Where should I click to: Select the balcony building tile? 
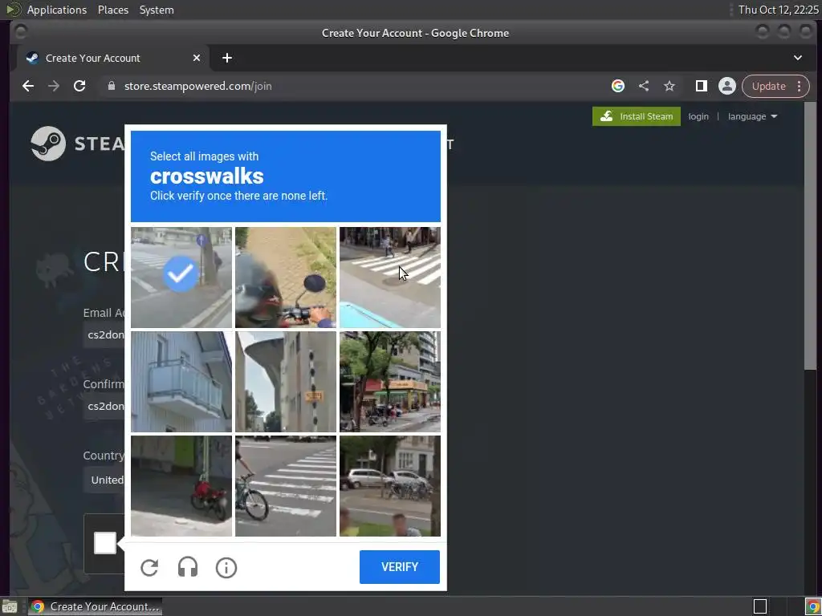pyautogui.click(x=181, y=381)
